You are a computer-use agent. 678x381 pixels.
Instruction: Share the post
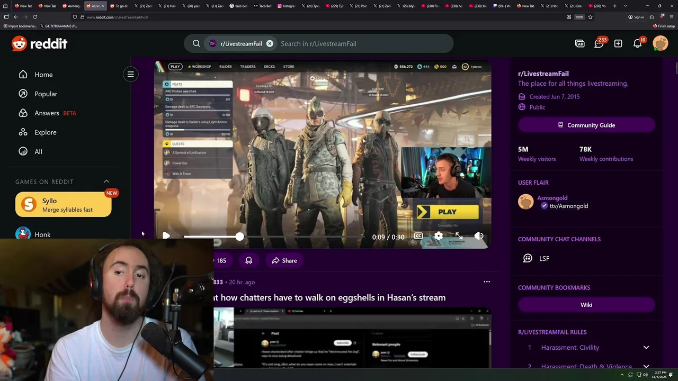[x=284, y=260]
